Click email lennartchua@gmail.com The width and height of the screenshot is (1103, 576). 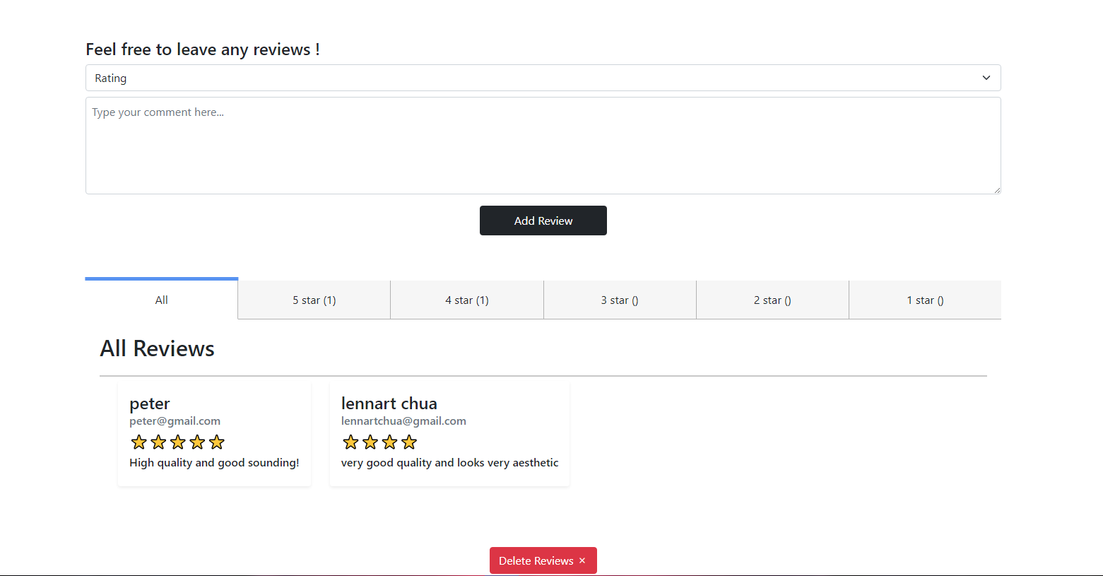tap(403, 421)
